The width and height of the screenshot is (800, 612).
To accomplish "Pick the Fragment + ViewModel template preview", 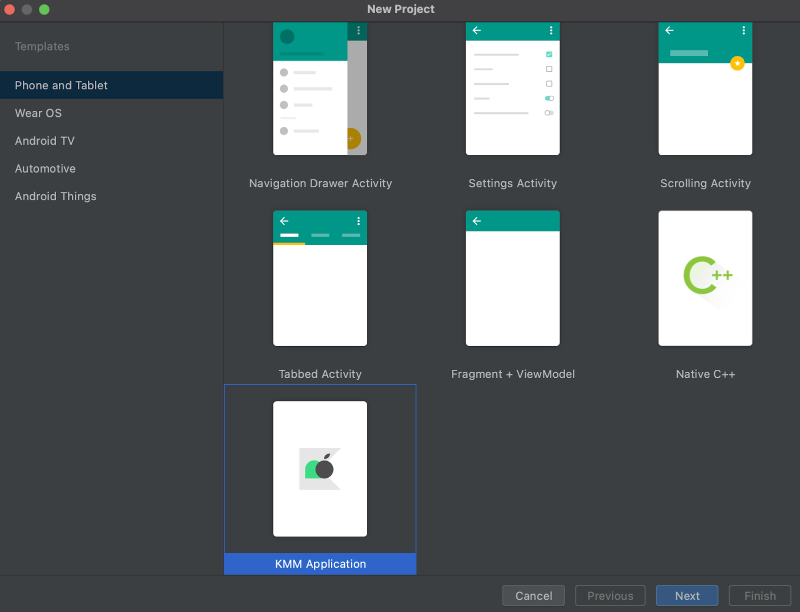I will tap(512, 278).
